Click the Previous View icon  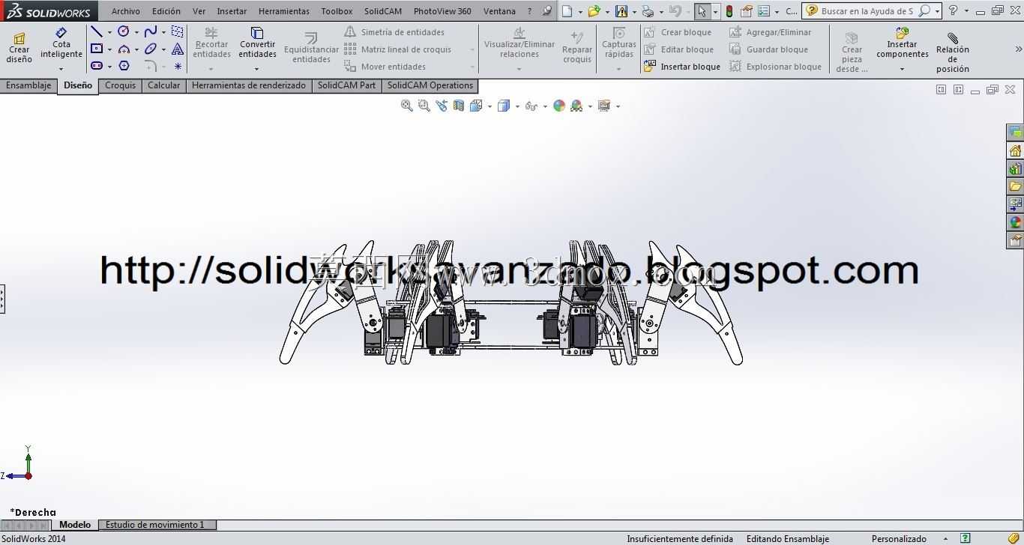tap(442, 106)
